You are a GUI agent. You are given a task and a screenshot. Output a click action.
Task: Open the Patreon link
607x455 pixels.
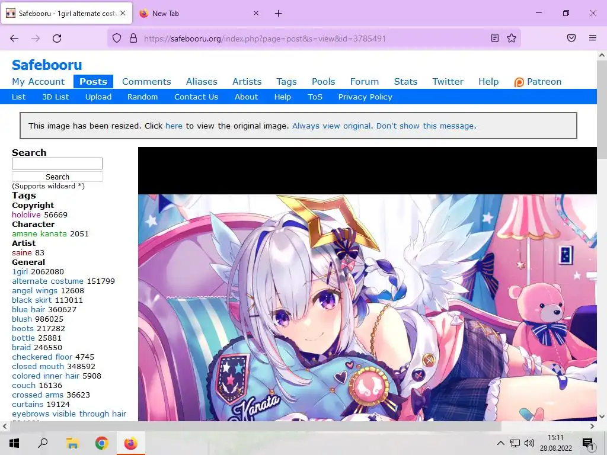coord(538,82)
